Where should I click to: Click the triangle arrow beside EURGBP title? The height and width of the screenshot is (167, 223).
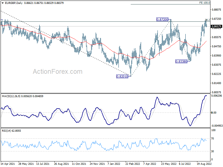tap(3, 2)
